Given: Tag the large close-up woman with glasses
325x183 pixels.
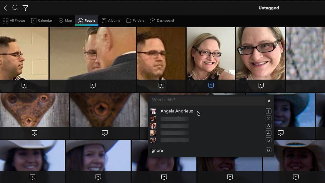Looking at the screenshot, I should pyautogui.click(x=261, y=85).
